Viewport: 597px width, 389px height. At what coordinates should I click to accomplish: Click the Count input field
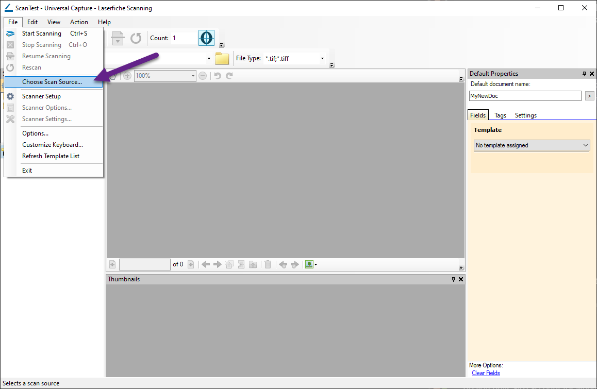(x=184, y=38)
